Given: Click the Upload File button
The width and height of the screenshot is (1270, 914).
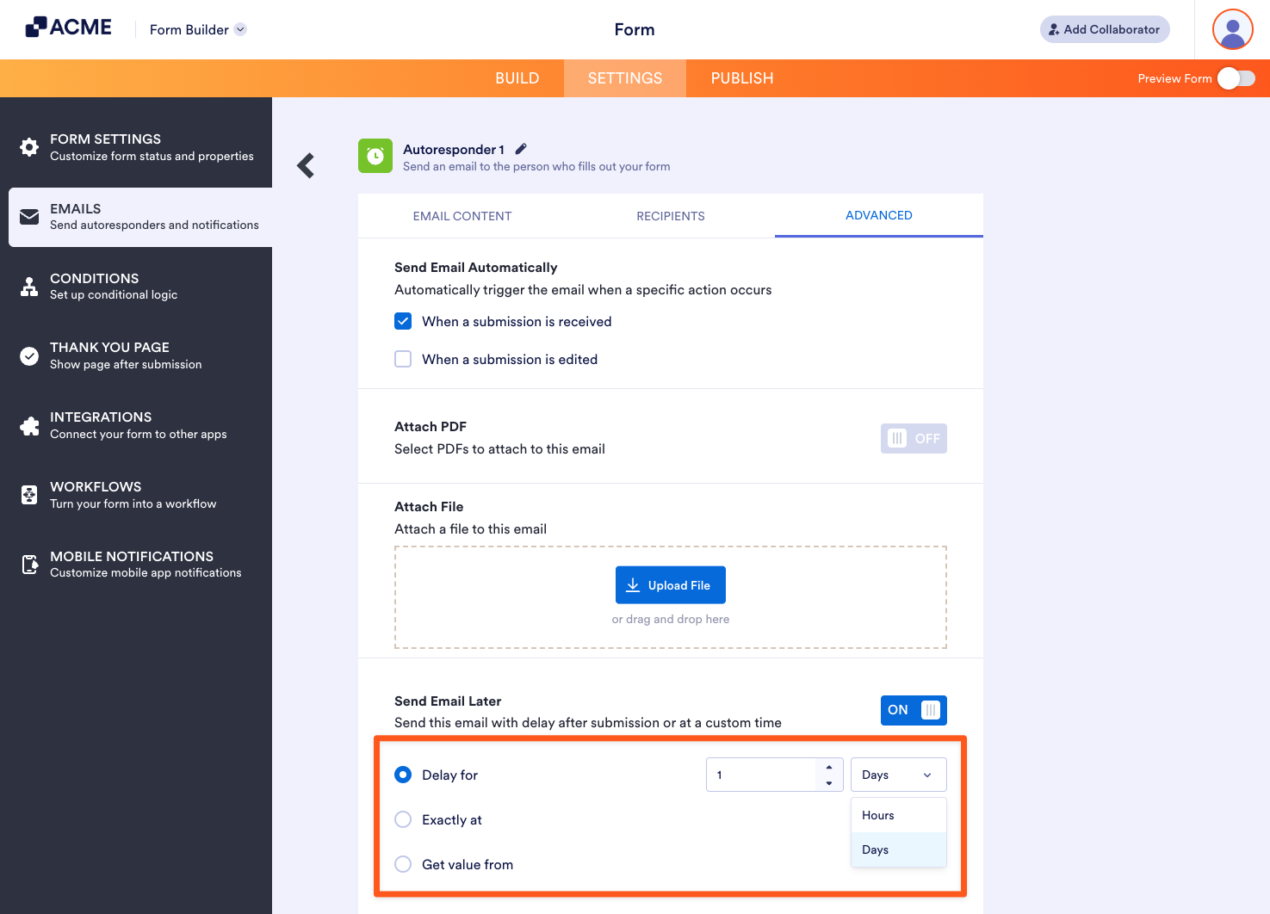Looking at the screenshot, I should point(670,584).
